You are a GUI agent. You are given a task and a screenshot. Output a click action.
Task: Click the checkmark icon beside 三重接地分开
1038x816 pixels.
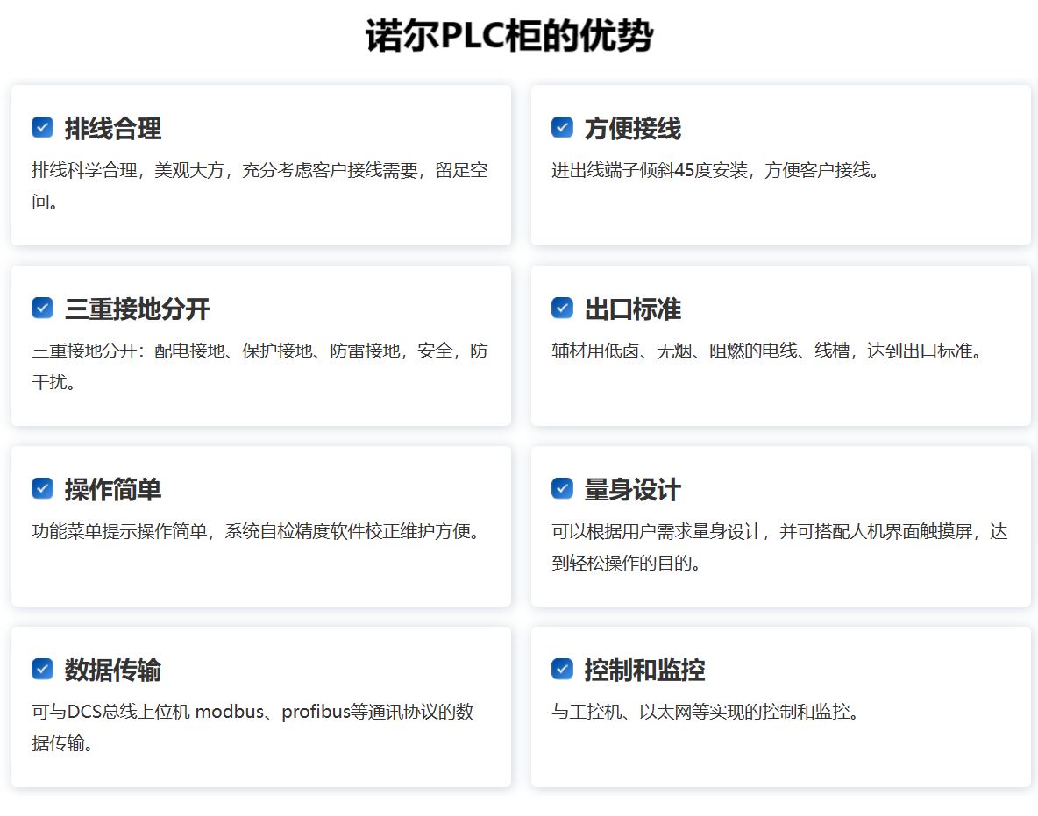[x=42, y=308]
